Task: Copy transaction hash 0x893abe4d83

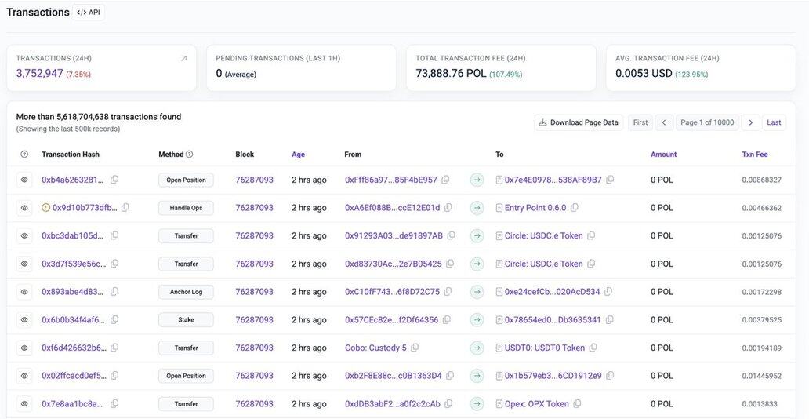Action: coord(114,291)
